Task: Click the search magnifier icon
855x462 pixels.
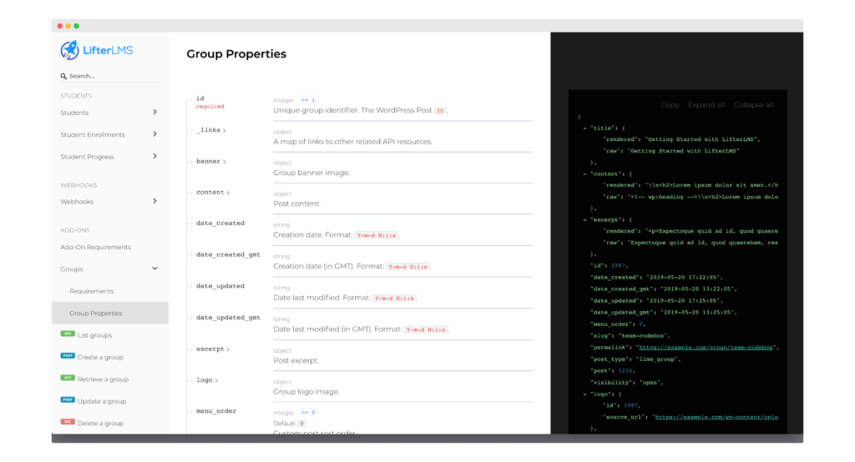Action: [63, 76]
